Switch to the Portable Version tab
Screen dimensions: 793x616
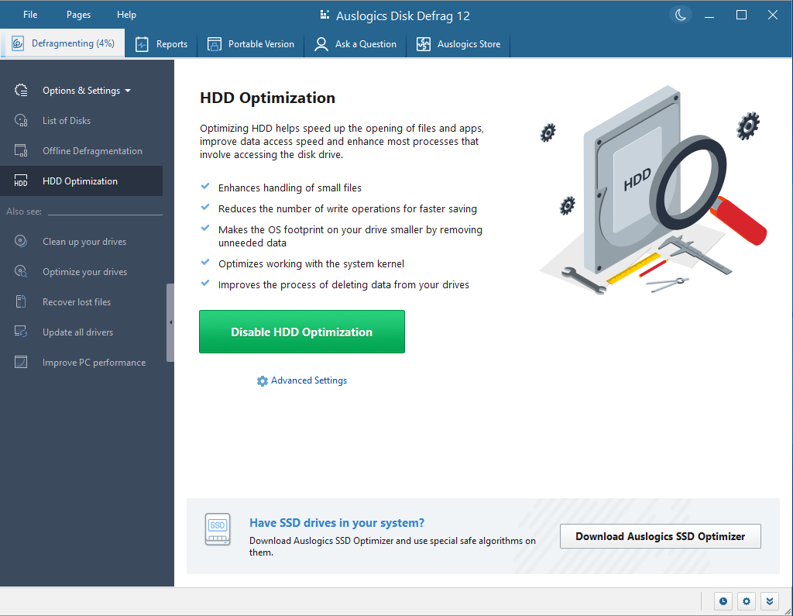click(251, 44)
